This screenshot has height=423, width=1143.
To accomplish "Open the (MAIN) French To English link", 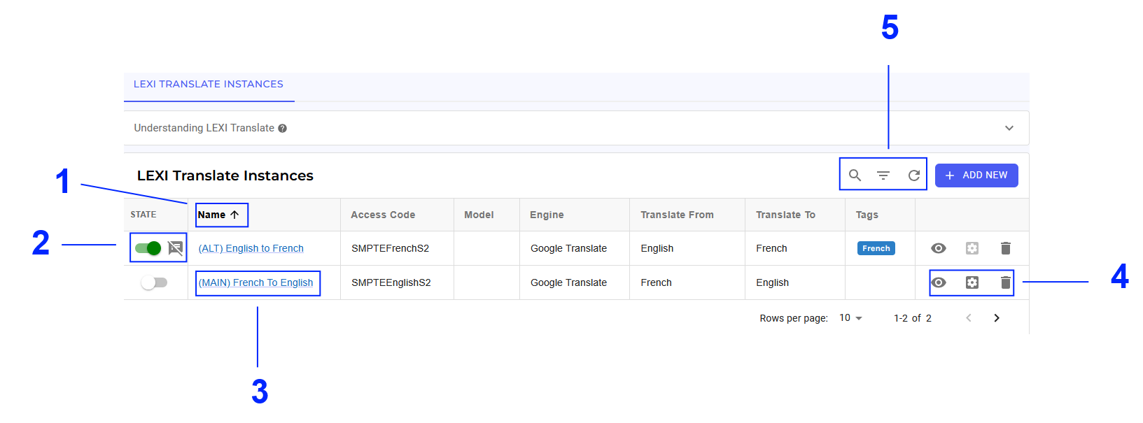I will click(256, 282).
